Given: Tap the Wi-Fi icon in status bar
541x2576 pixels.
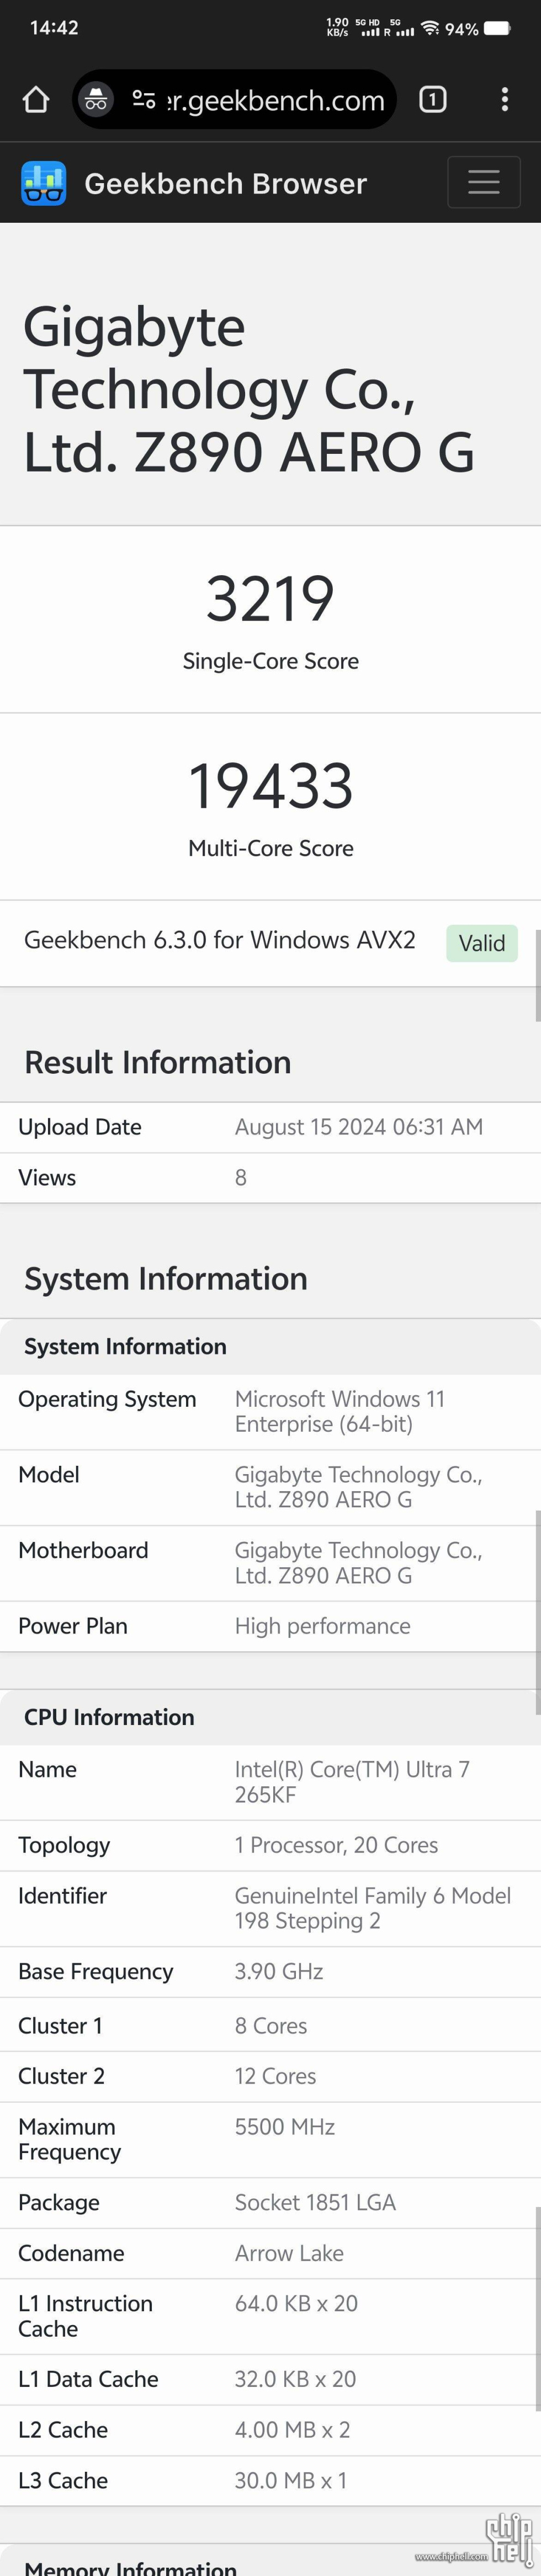Looking at the screenshot, I should point(430,28).
